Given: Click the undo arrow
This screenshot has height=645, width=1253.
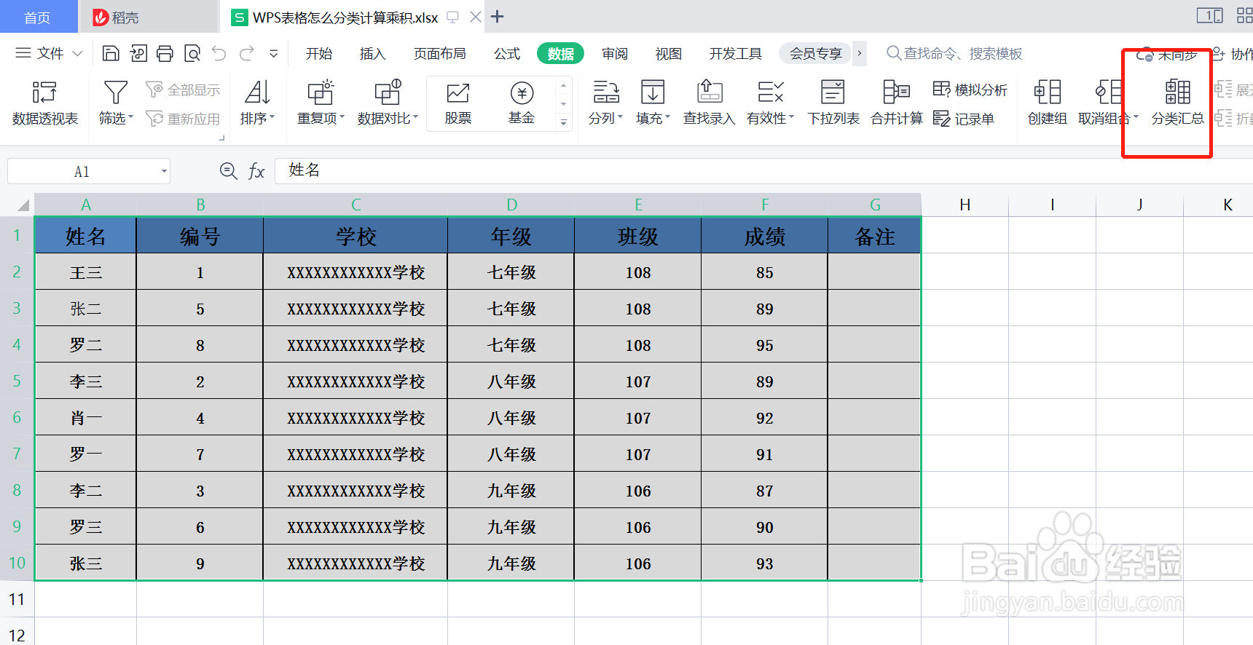Looking at the screenshot, I should coord(219,53).
